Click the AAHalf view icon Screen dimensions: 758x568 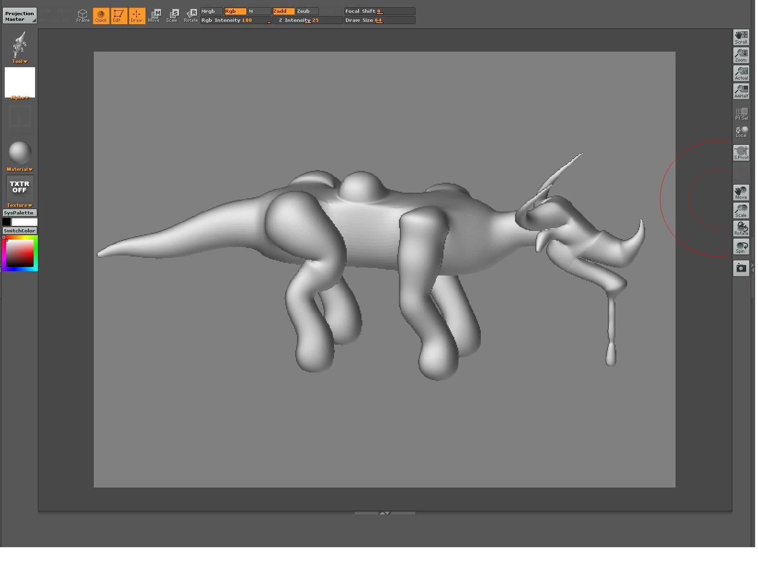741,91
